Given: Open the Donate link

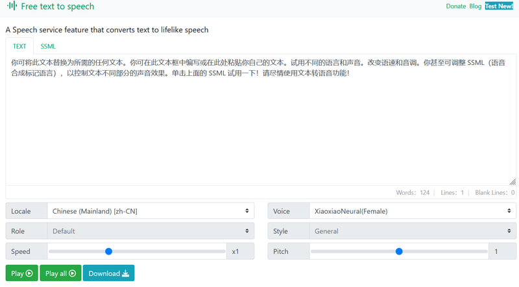Looking at the screenshot, I should pos(455,6).
